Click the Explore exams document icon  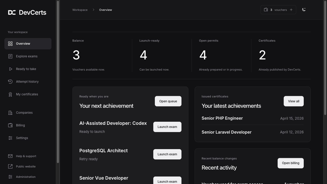coord(10,56)
